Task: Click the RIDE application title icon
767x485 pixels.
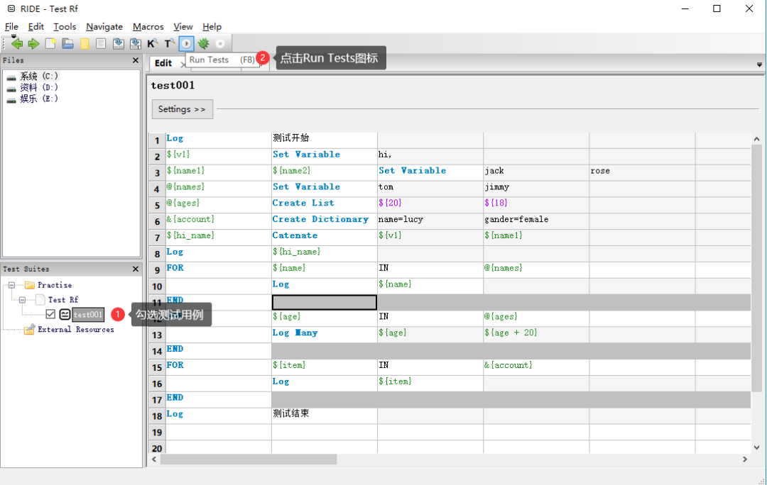Action: point(11,9)
